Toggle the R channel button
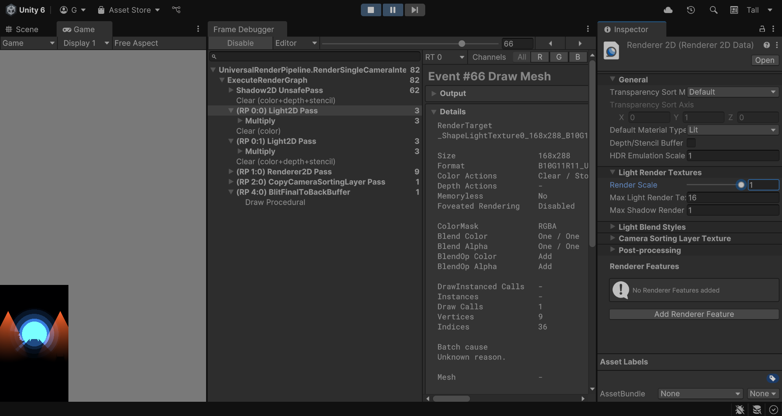This screenshot has height=416, width=782. [540, 57]
